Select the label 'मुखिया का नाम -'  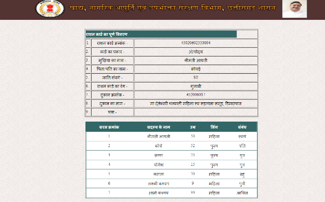point(112,61)
